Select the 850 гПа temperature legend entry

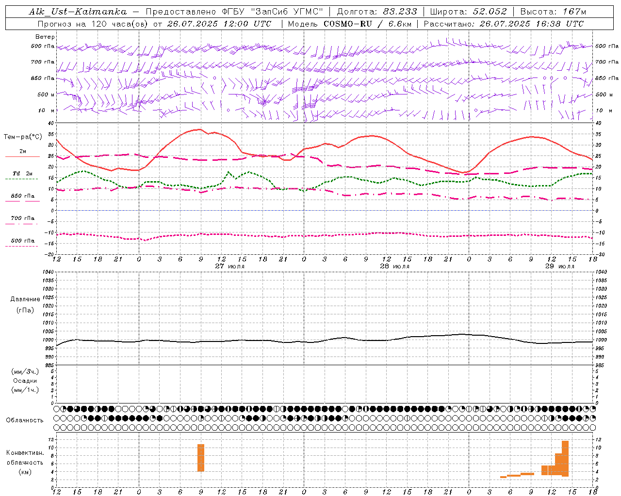22,196
